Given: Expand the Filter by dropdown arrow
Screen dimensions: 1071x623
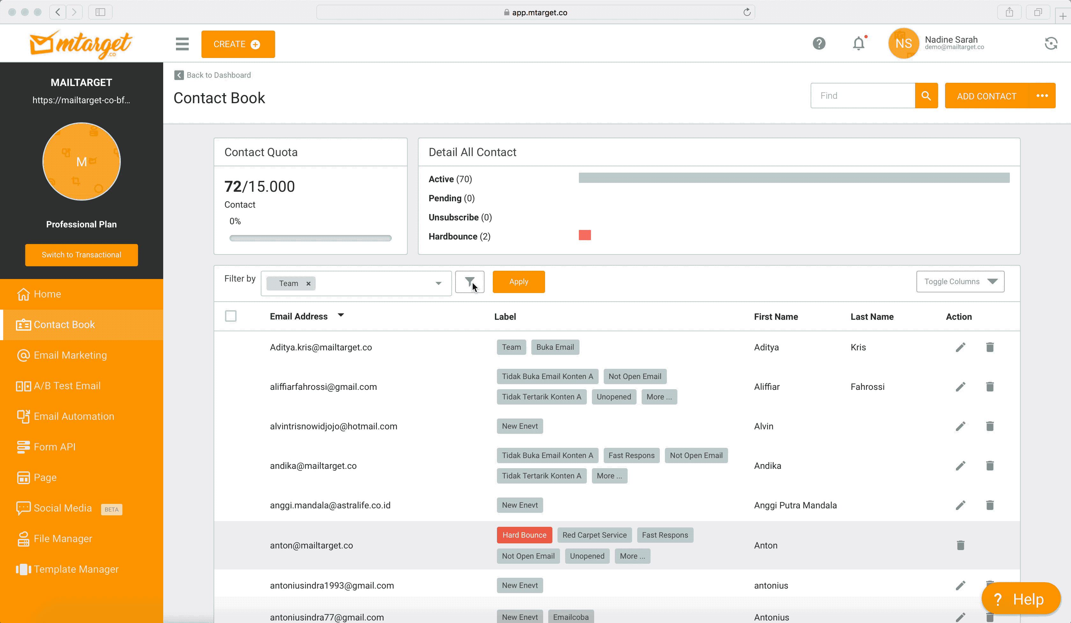Looking at the screenshot, I should click(x=438, y=284).
